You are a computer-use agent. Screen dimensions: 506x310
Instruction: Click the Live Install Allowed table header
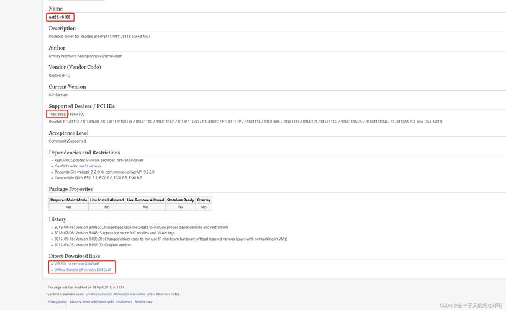(107, 200)
